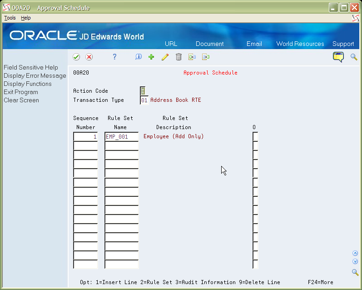Click the import document arrow icon
The height and width of the screenshot is (290, 362).
[192, 57]
